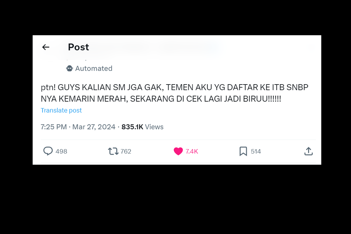Click the word Views after 835.1K
Image resolution: width=351 pixels, height=234 pixels.
click(x=154, y=127)
